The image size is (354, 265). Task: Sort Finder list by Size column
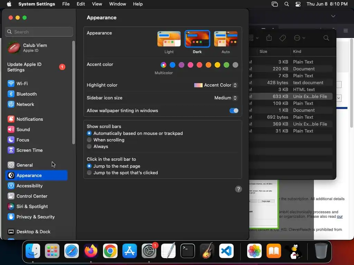click(x=273, y=52)
